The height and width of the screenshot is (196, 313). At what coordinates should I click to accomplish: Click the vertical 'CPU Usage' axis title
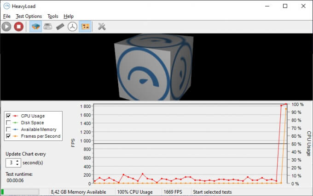(309, 143)
